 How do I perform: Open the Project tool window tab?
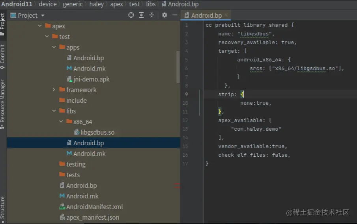2,24
